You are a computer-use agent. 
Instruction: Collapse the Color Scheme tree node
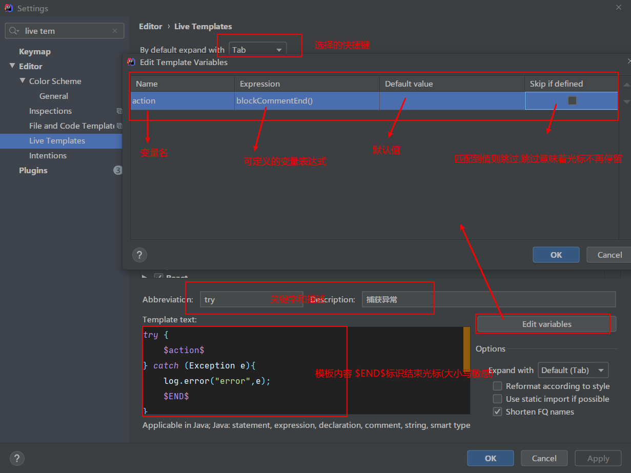click(23, 81)
